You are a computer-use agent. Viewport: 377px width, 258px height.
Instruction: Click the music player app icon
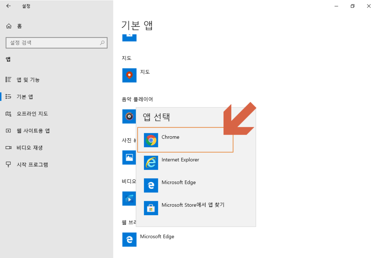click(x=129, y=117)
